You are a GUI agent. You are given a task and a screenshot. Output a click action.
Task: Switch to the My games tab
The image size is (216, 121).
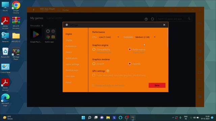[37, 18]
